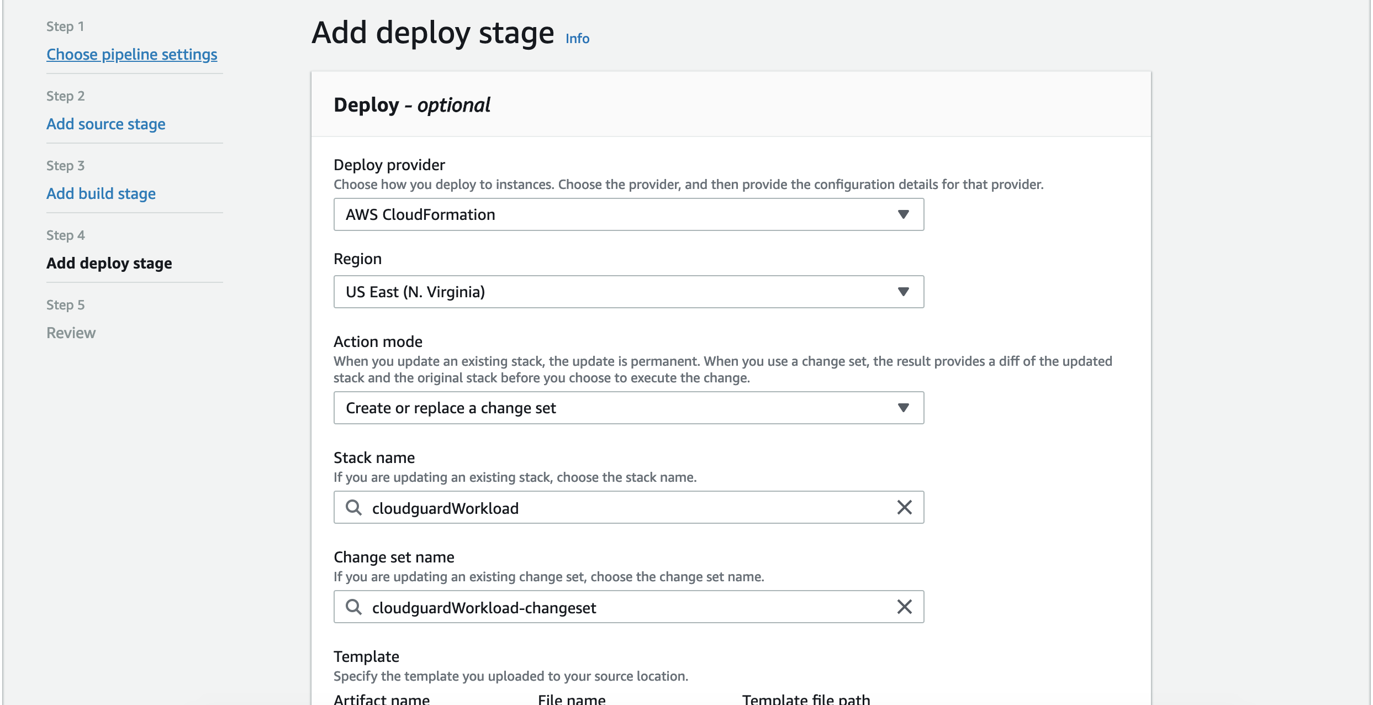Click the search icon in Change set name field
This screenshot has height=705, width=1373.
[x=353, y=607]
